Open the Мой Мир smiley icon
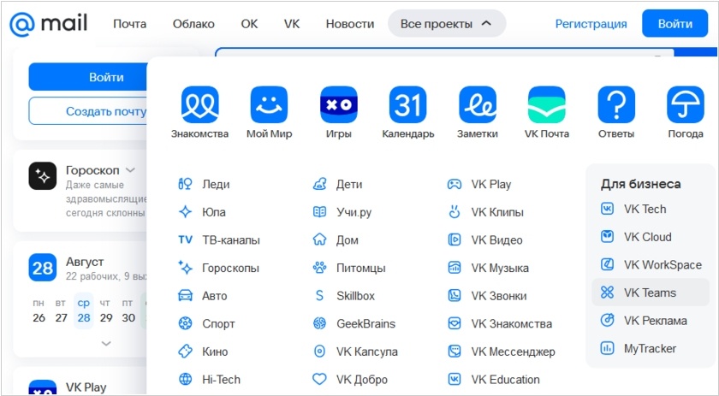 269,104
